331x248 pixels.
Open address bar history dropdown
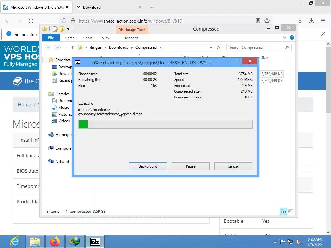point(211,47)
